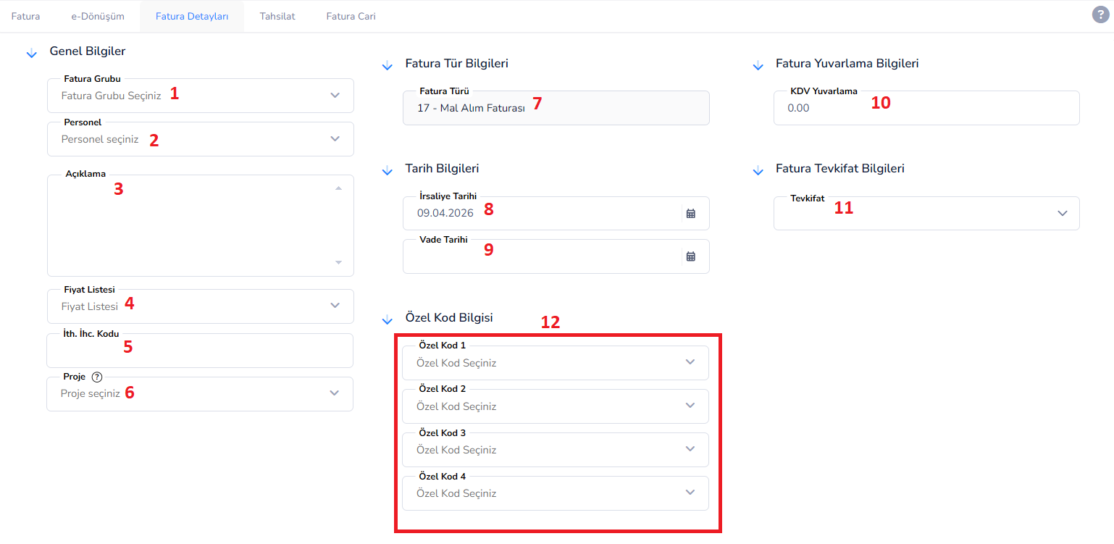
Task: Collapse the Genel Bilgiler section arrow
Action: (x=31, y=53)
